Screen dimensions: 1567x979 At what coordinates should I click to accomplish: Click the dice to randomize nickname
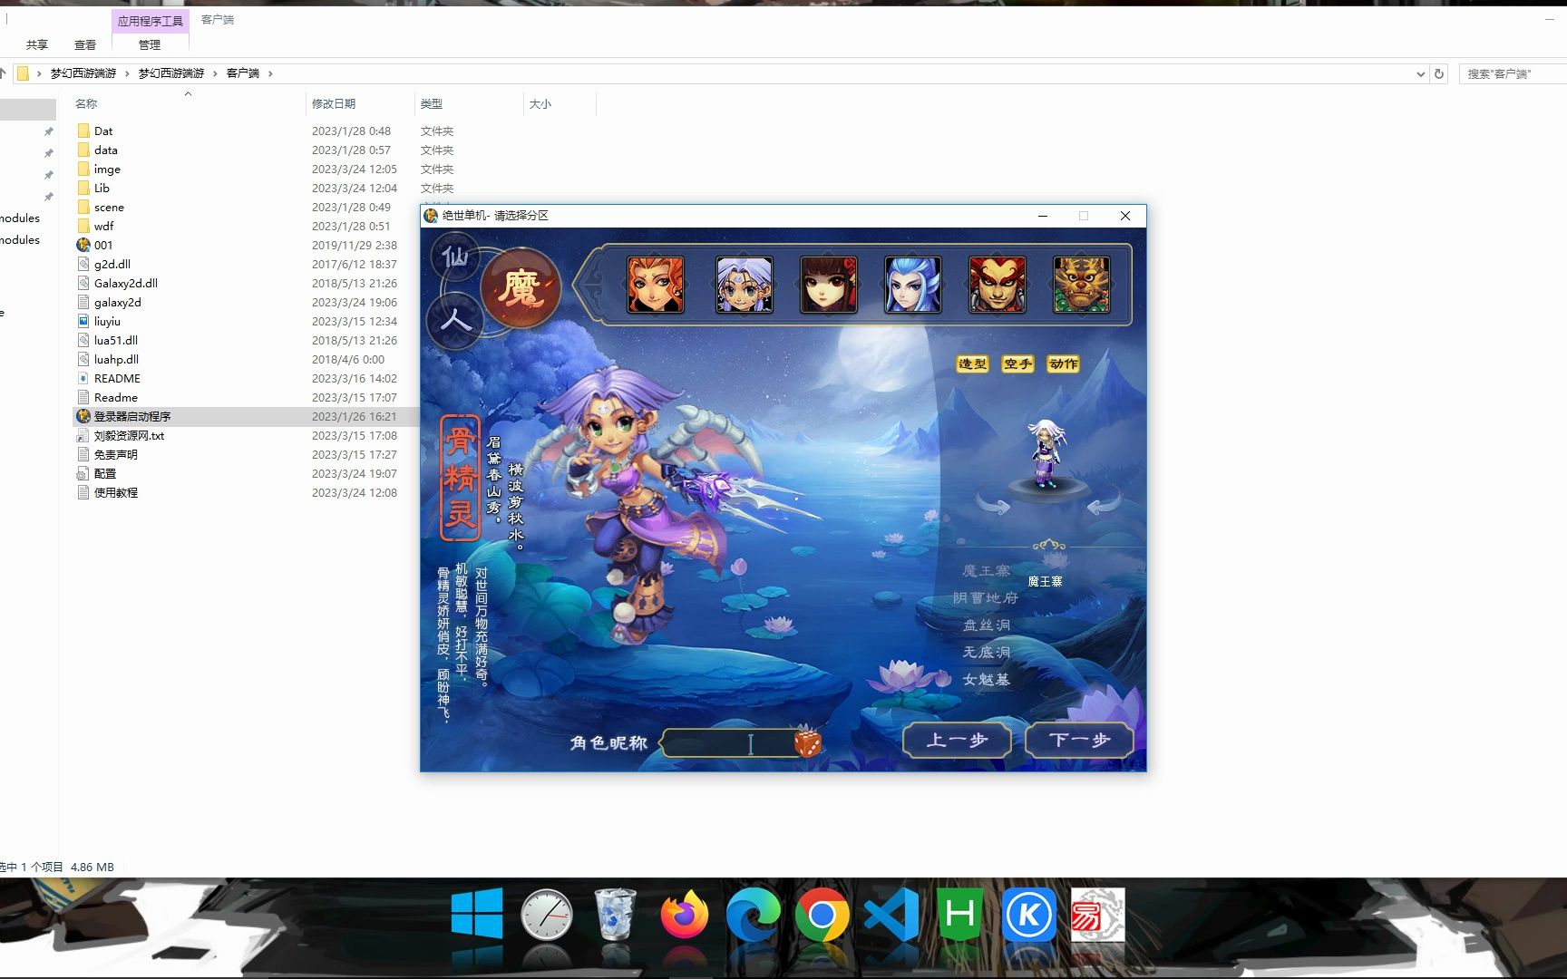pos(807,743)
